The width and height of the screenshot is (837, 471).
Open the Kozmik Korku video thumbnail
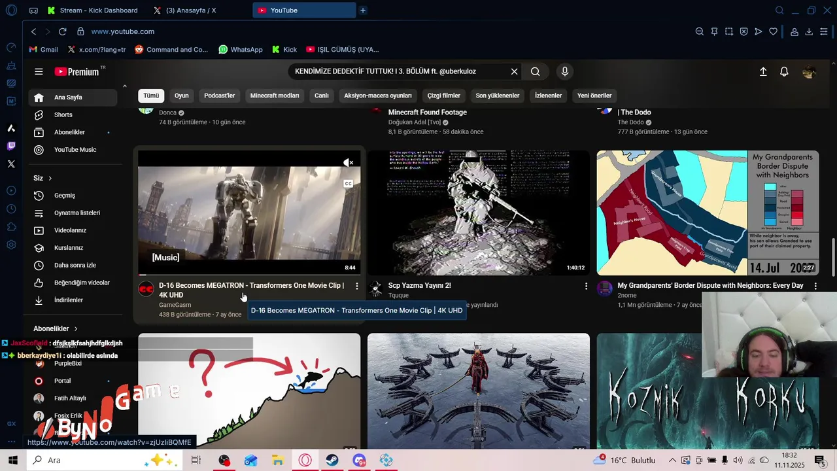tap(708, 391)
